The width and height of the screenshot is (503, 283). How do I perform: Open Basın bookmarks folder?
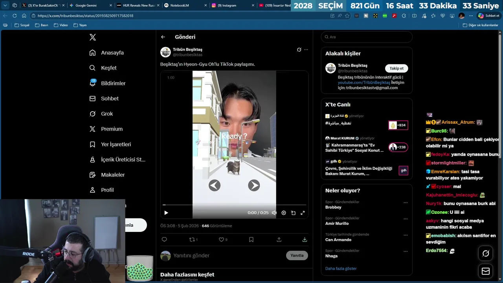tap(42, 25)
